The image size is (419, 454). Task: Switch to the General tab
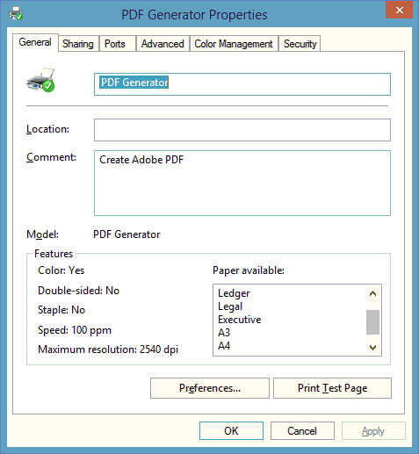click(35, 42)
